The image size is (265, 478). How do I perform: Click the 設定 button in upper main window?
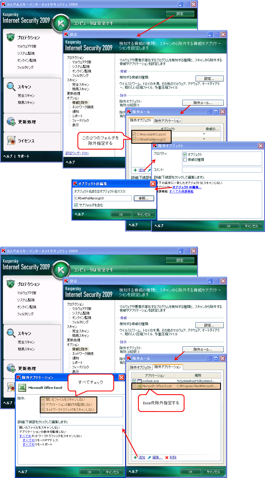(x=180, y=14)
